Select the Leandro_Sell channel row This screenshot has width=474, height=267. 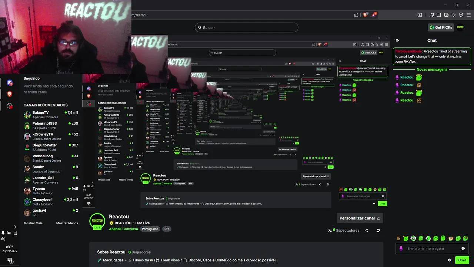[51, 180]
